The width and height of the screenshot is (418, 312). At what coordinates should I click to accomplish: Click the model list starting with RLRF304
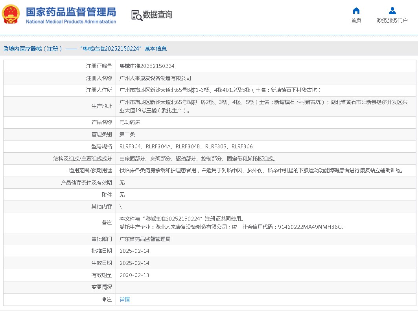click(x=186, y=146)
